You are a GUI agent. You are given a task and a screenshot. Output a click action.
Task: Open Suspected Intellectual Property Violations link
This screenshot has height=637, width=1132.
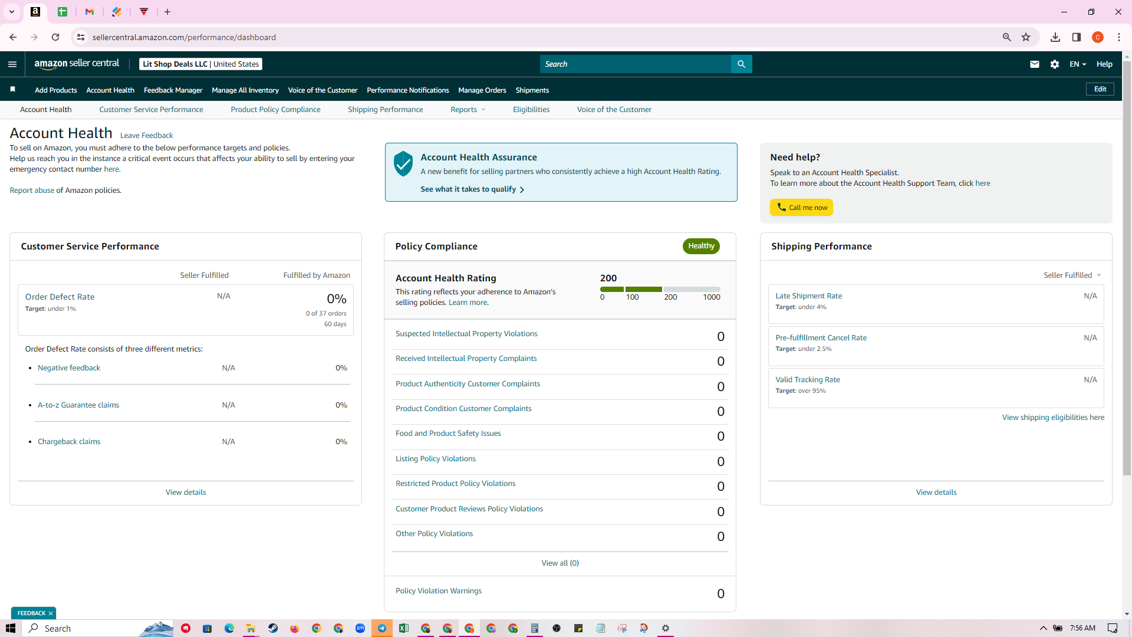(x=466, y=334)
